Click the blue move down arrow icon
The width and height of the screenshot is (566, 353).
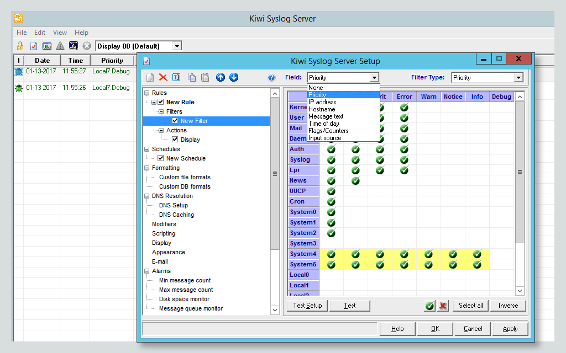[x=234, y=77]
